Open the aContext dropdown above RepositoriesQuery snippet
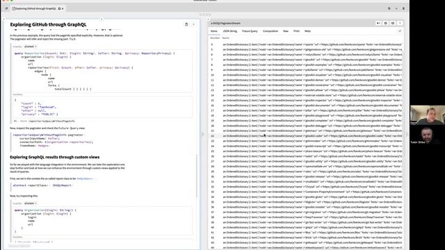The height and width of the screenshot is (250, 445). [x=31, y=47]
